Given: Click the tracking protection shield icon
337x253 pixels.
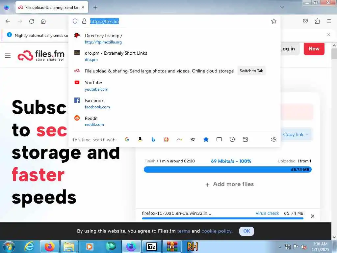Looking at the screenshot, I should (75, 21).
